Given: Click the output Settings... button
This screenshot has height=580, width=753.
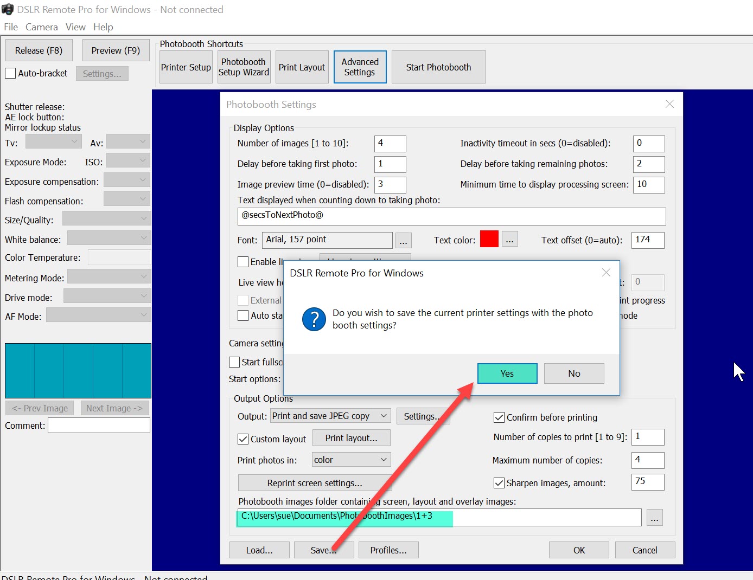Looking at the screenshot, I should pos(423,416).
